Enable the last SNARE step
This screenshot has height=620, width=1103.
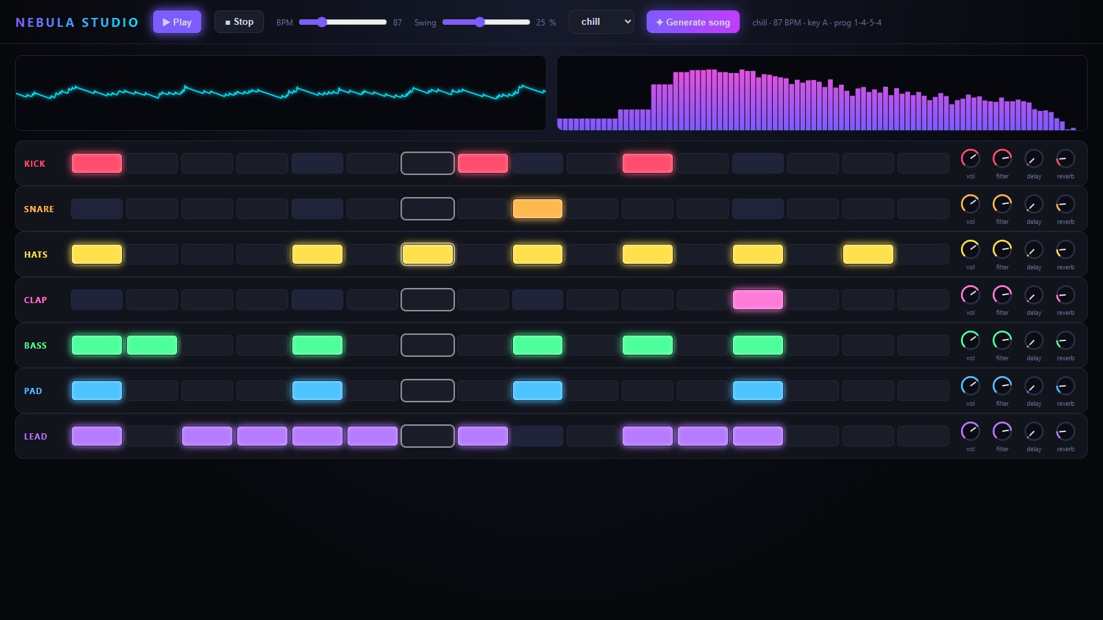pos(923,209)
